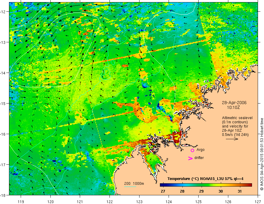Click the 'Argo' legend label
The width and height of the screenshot is (264, 204).
(x=200, y=150)
